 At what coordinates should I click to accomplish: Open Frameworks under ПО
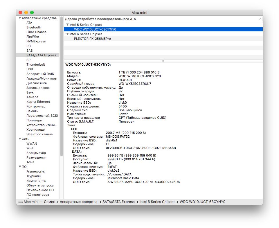coord(36,171)
